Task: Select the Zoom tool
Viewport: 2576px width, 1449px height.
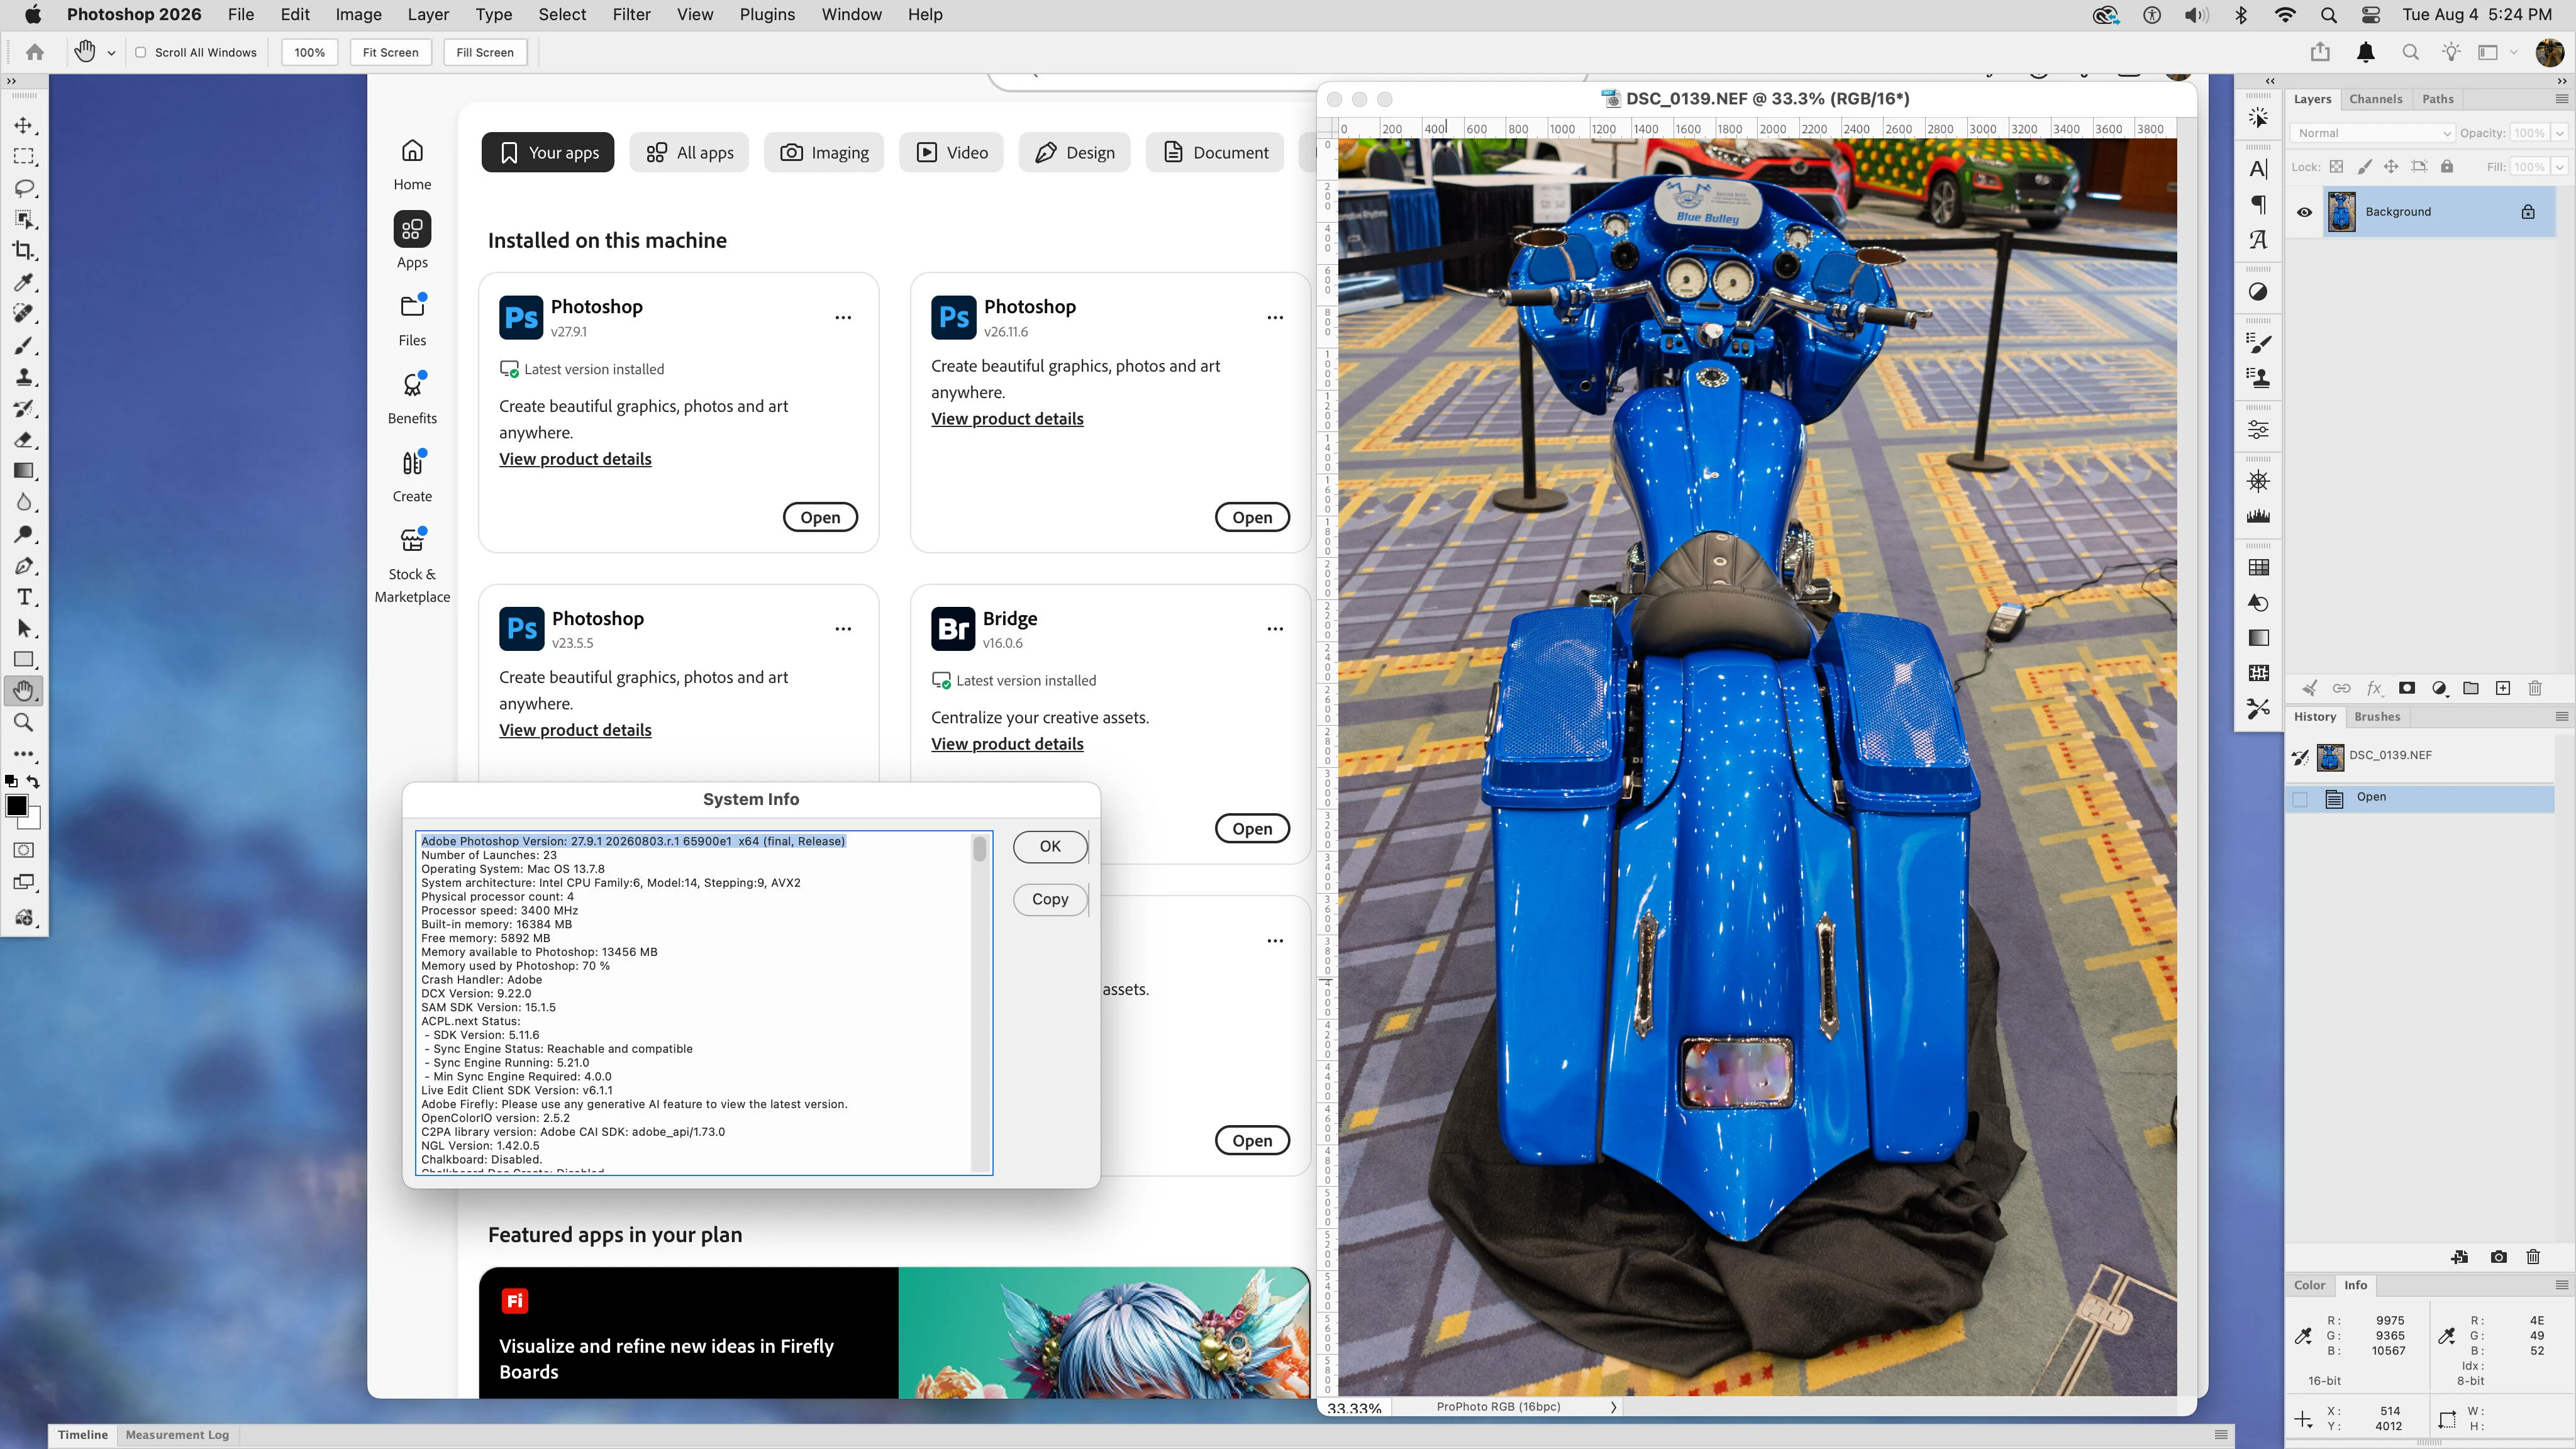Action: point(24,722)
